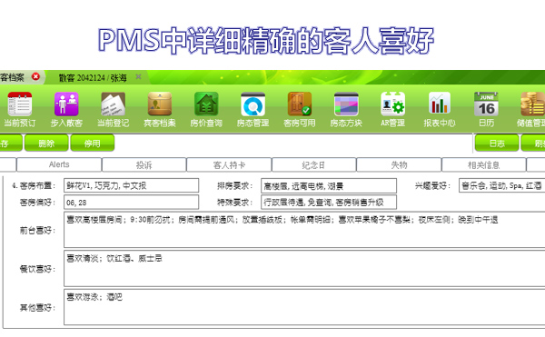Click into the 前台喜好 text area
The width and height of the screenshot is (545, 337).
(304, 230)
